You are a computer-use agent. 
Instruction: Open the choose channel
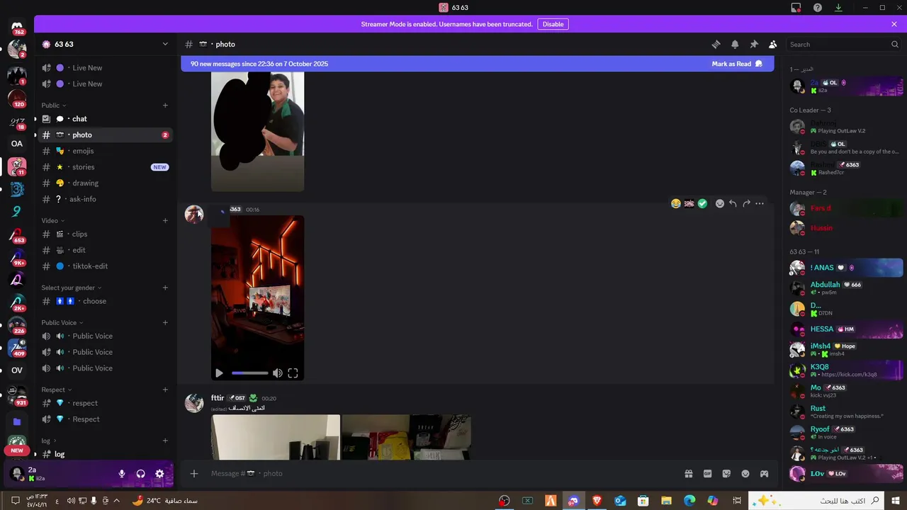click(106, 301)
